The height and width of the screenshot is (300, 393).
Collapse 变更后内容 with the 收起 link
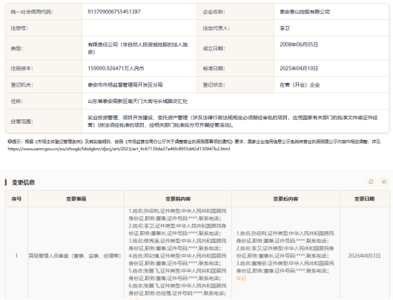(242, 279)
